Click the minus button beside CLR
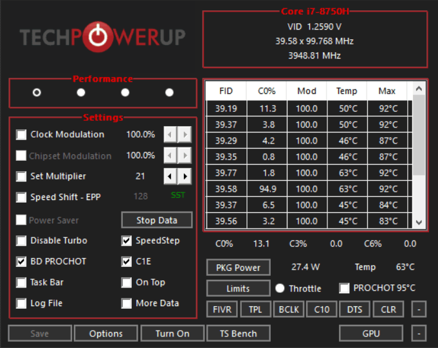Screen dimensions: 438x348 419,309
